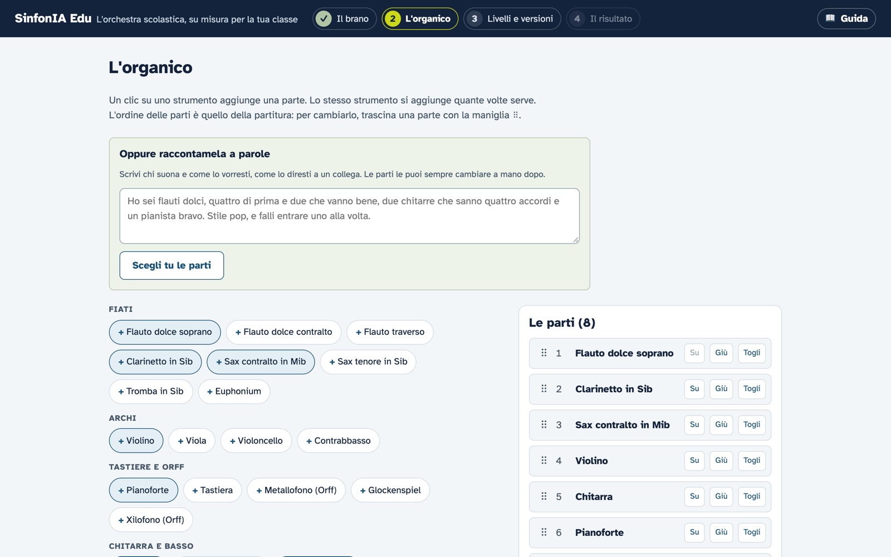Add a Metallofono (Orff) part

[296, 490]
